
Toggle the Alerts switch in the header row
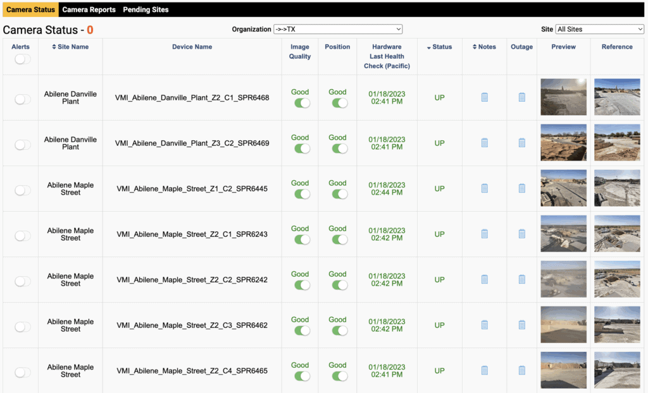click(23, 59)
